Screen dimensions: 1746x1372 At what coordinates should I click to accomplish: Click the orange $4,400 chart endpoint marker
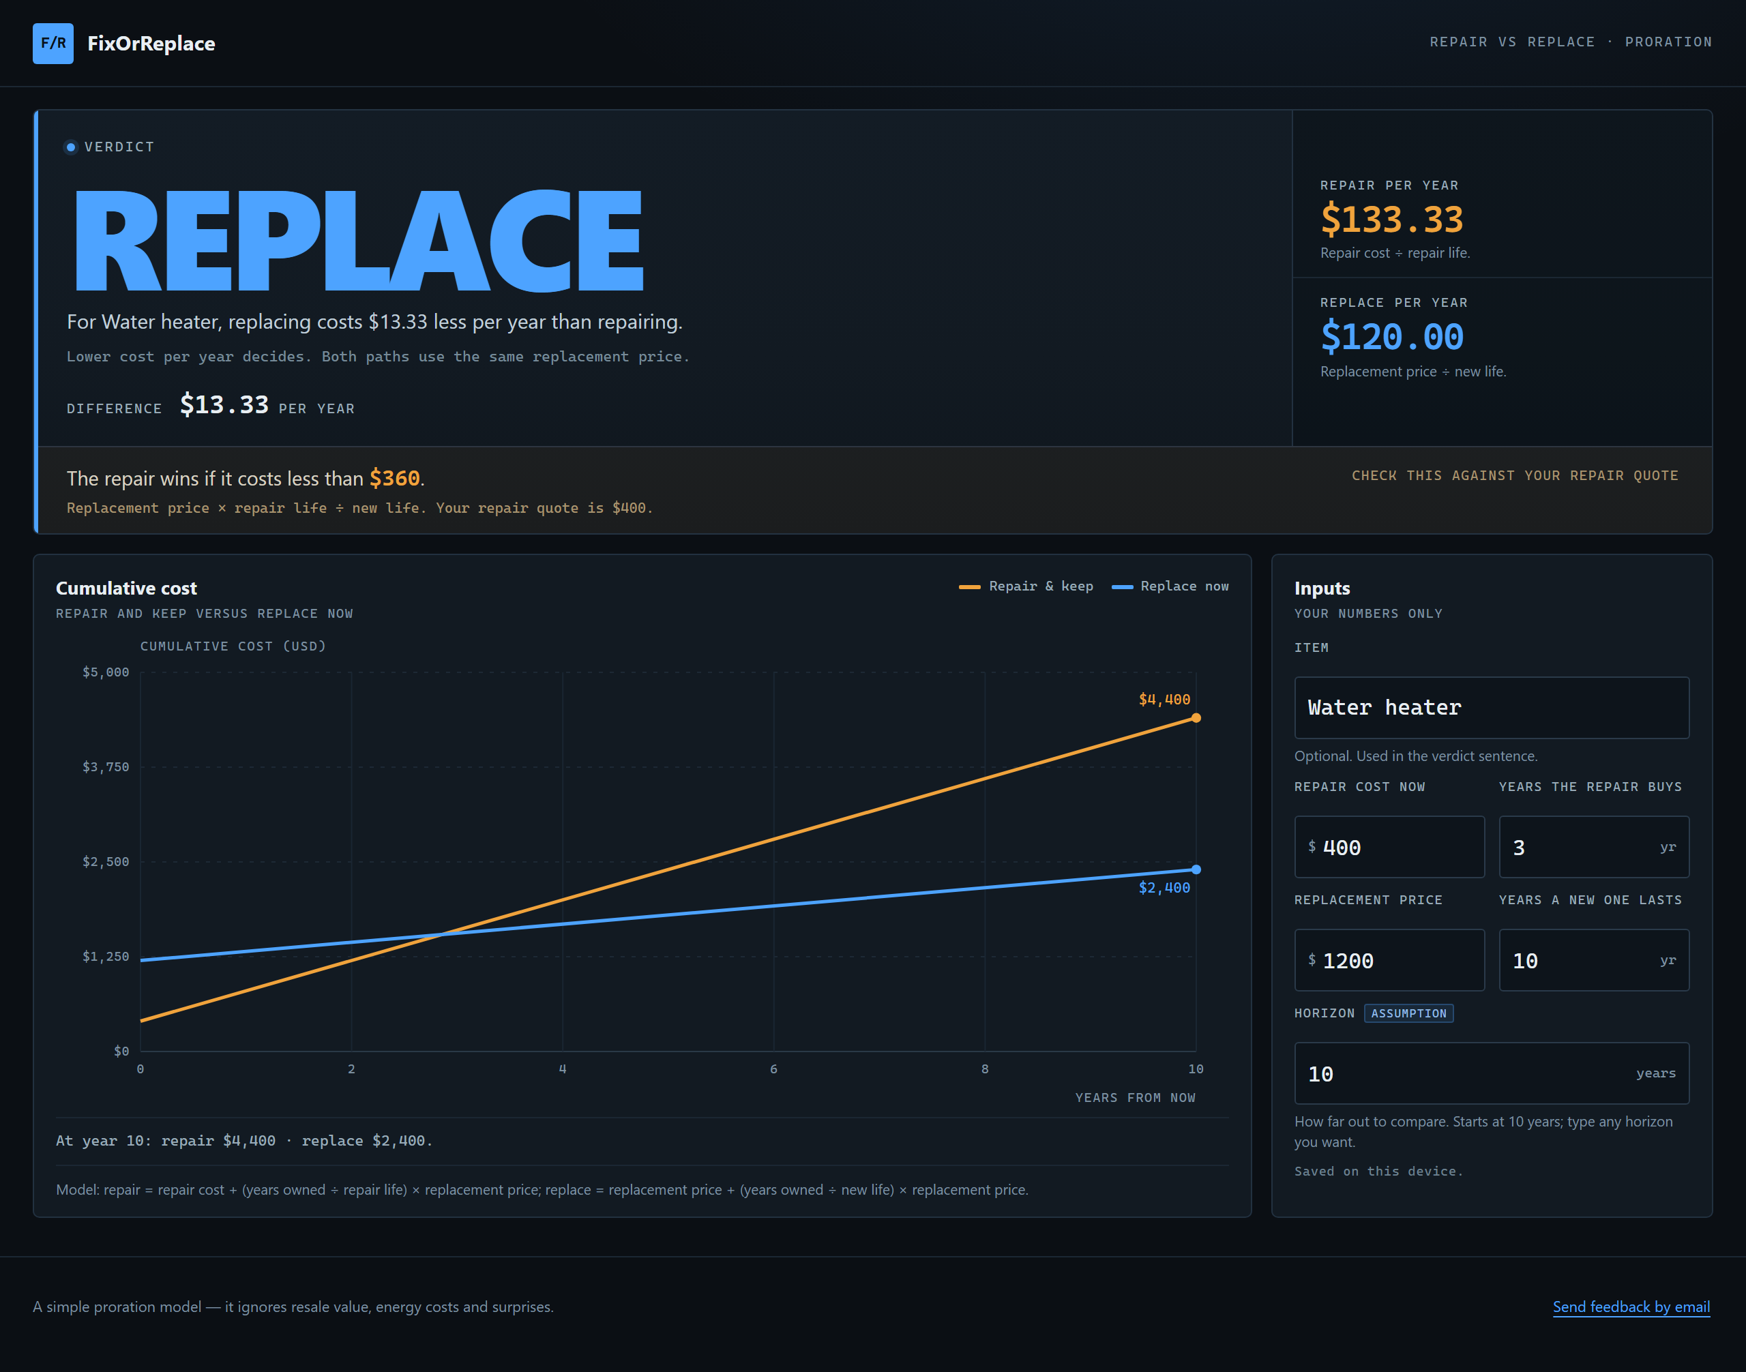coord(1196,718)
